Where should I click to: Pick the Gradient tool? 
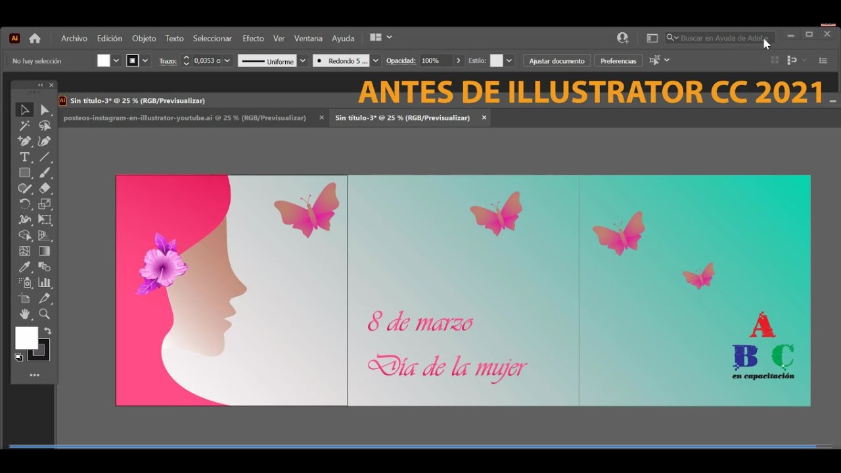point(45,251)
